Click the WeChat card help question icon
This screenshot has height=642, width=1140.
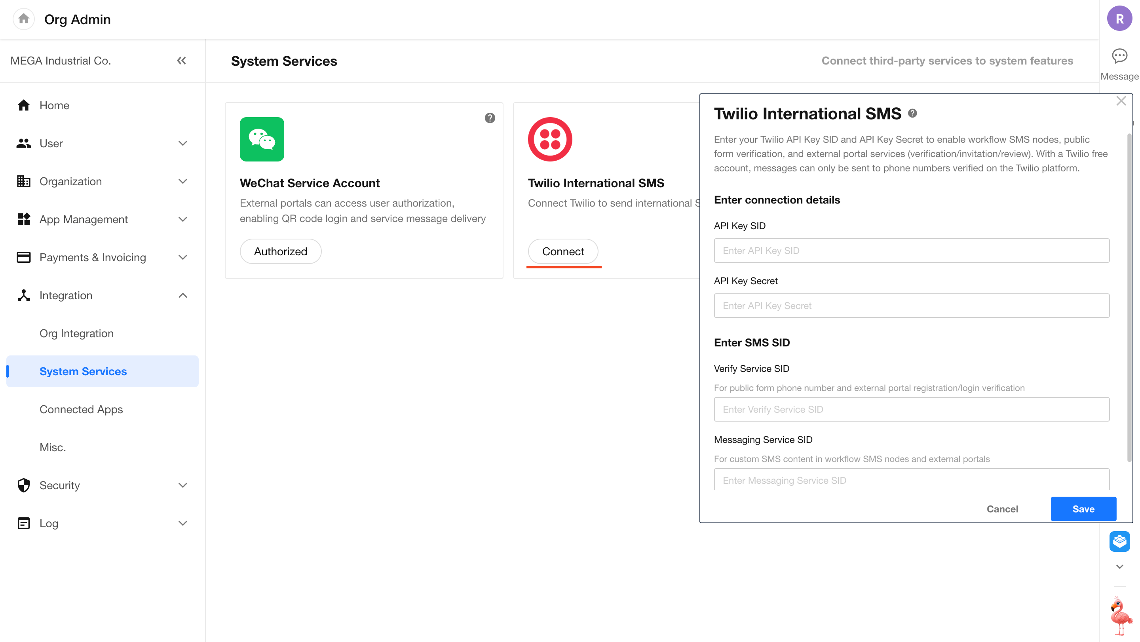(490, 118)
